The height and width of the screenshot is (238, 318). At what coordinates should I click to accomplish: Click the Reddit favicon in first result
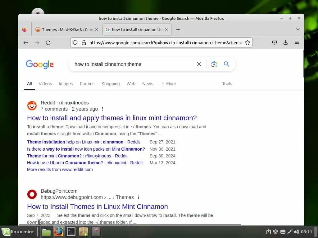(x=32, y=106)
